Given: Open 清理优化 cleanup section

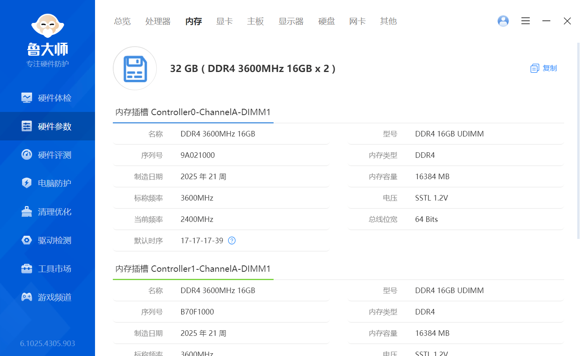Looking at the screenshot, I should (48, 212).
